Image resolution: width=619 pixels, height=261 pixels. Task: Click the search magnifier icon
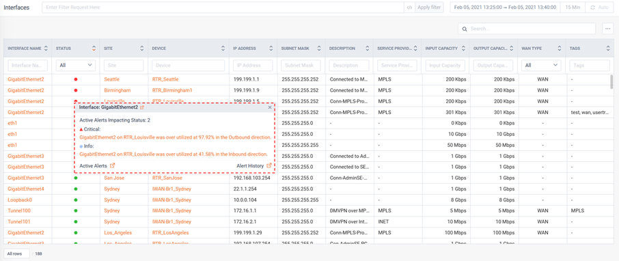[465, 29]
